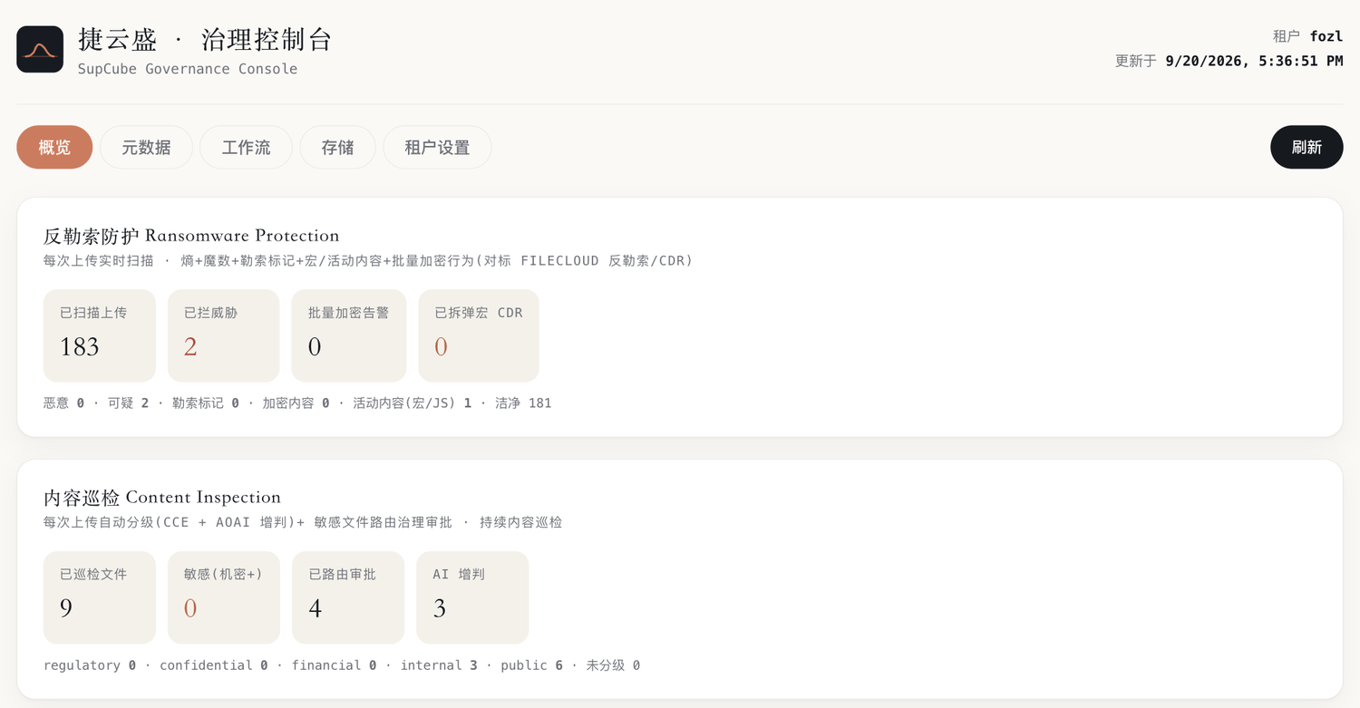This screenshot has height=708, width=1360.
Task: Go to the 存储 tab
Action: pyautogui.click(x=337, y=147)
